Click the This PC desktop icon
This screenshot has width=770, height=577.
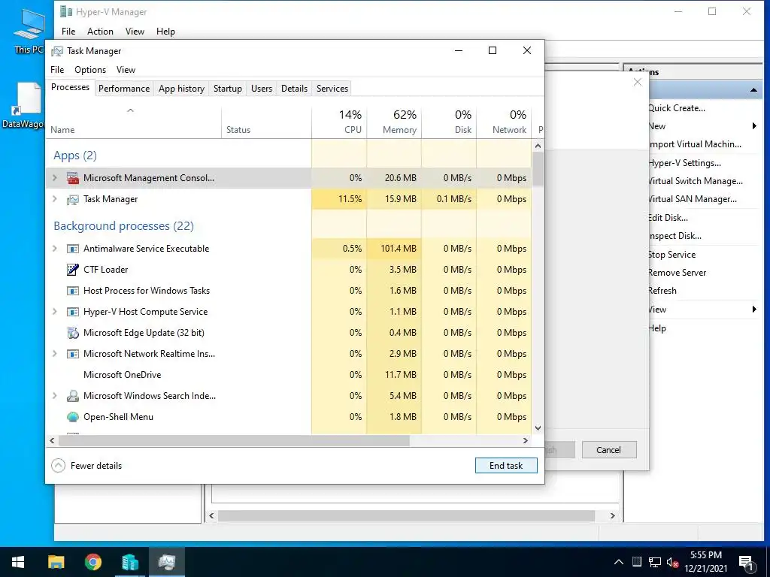click(x=29, y=30)
